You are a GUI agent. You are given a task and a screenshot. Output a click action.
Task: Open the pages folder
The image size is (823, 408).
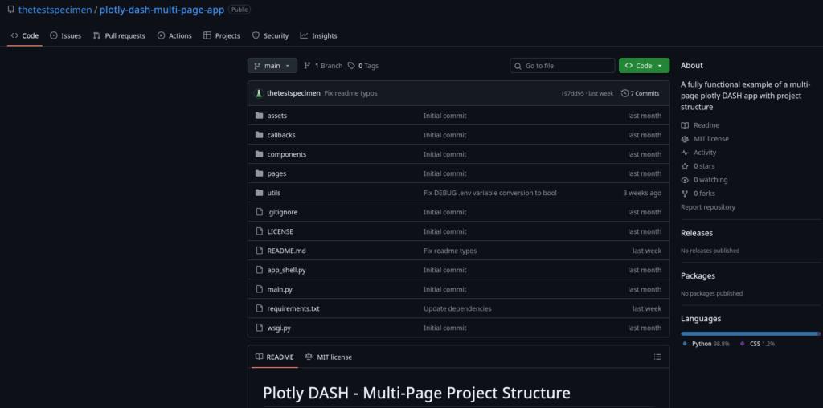276,173
